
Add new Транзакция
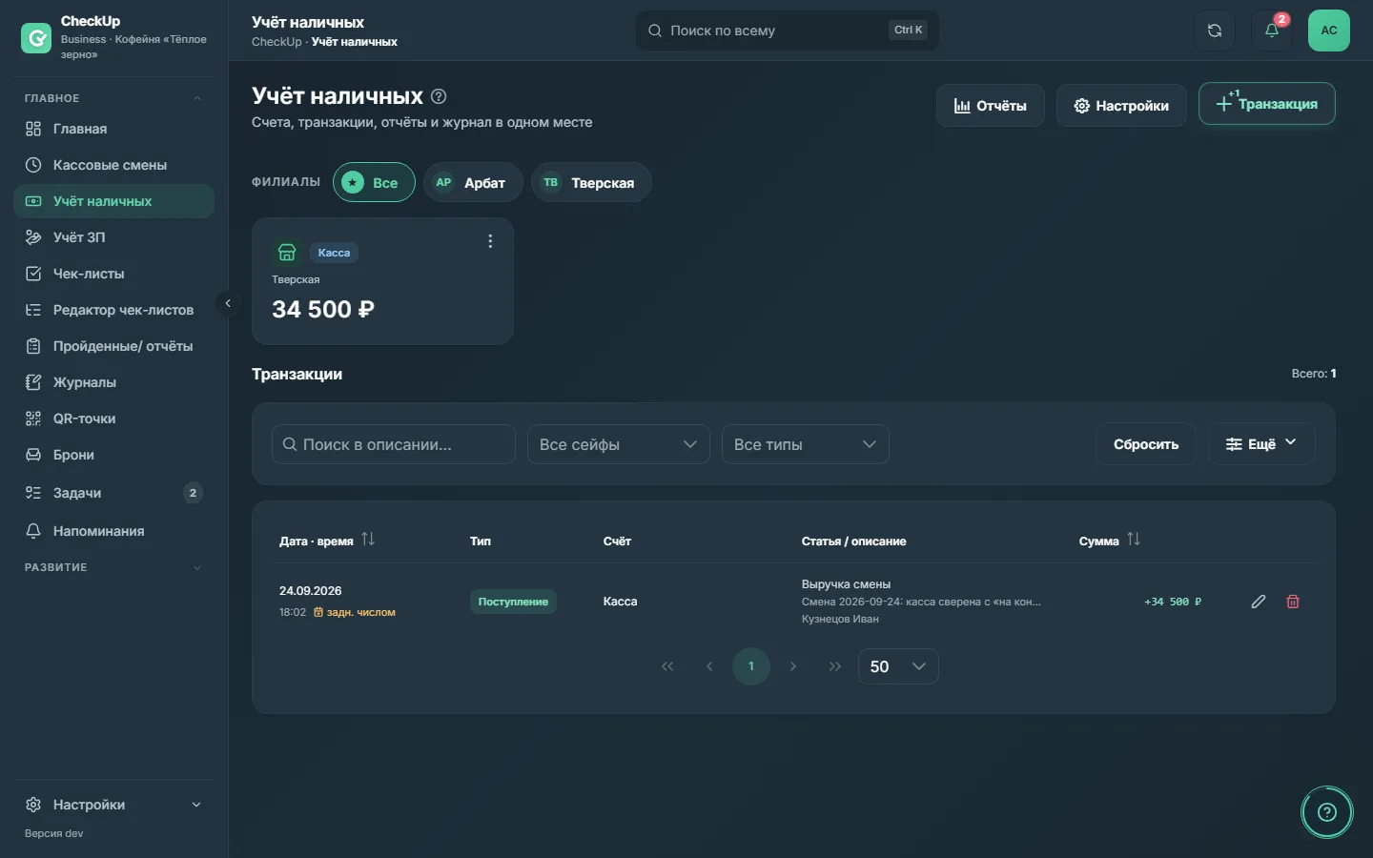click(1267, 104)
